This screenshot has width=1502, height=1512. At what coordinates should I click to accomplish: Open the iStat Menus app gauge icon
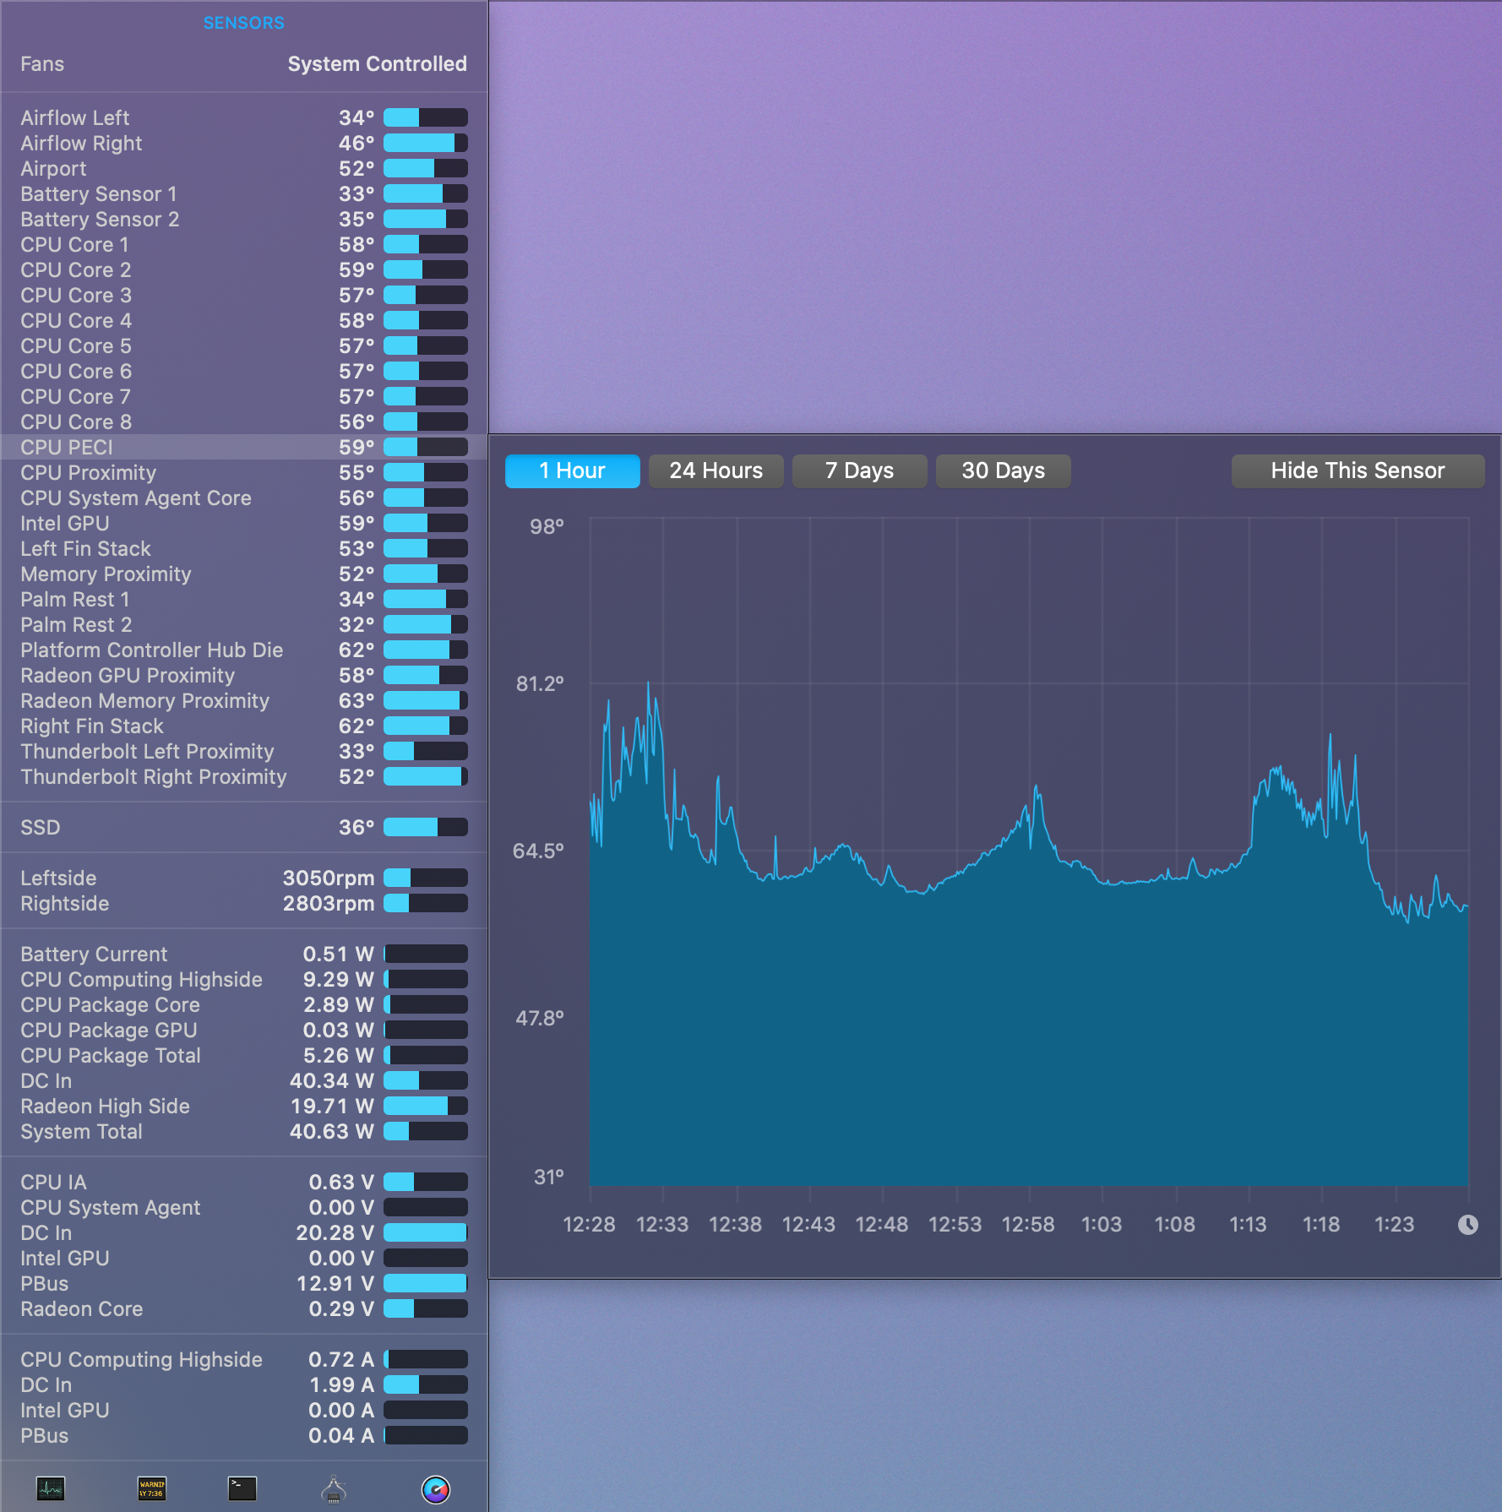click(x=436, y=1489)
